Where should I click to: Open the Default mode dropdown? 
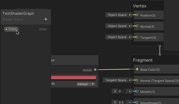click(x=86, y=84)
